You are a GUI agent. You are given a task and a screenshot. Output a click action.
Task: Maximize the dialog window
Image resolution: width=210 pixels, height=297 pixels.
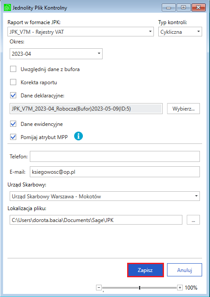(183, 7)
